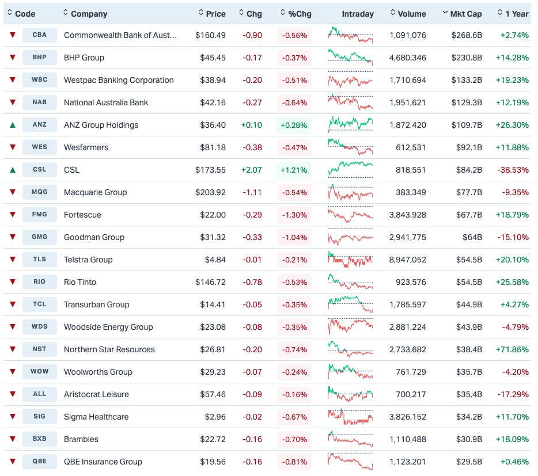View ANZ intraday sparkline chart
The width and height of the screenshot is (538, 476).
[x=350, y=125]
